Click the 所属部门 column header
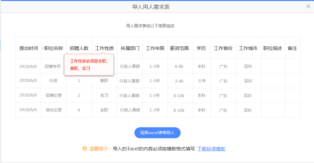The width and height of the screenshot is (314, 163). (130, 48)
